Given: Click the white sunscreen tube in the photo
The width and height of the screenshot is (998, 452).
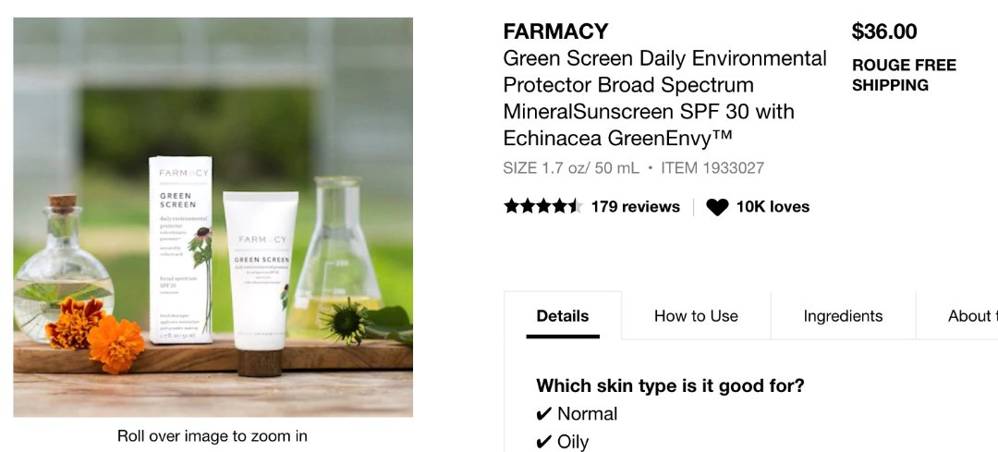Looking at the screenshot, I should pyautogui.click(x=261, y=277).
